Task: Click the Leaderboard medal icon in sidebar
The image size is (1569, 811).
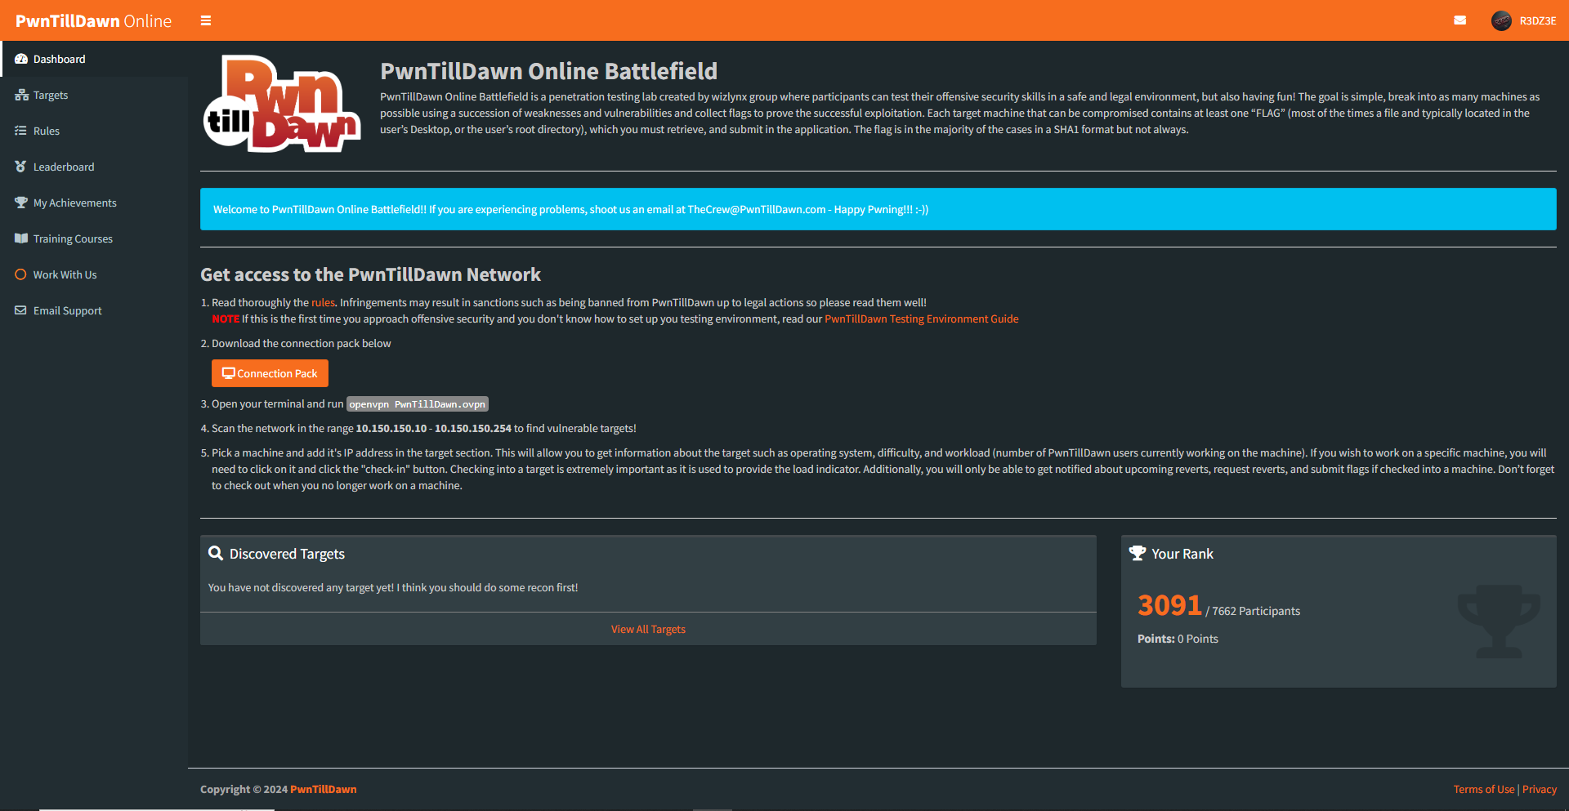Action: click(21, 167)
